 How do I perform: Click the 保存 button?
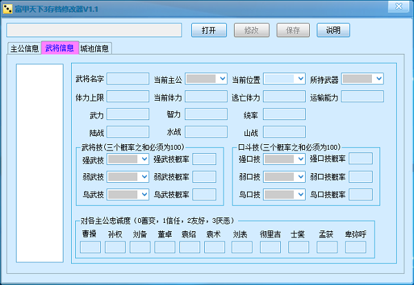tap(293, 30)
